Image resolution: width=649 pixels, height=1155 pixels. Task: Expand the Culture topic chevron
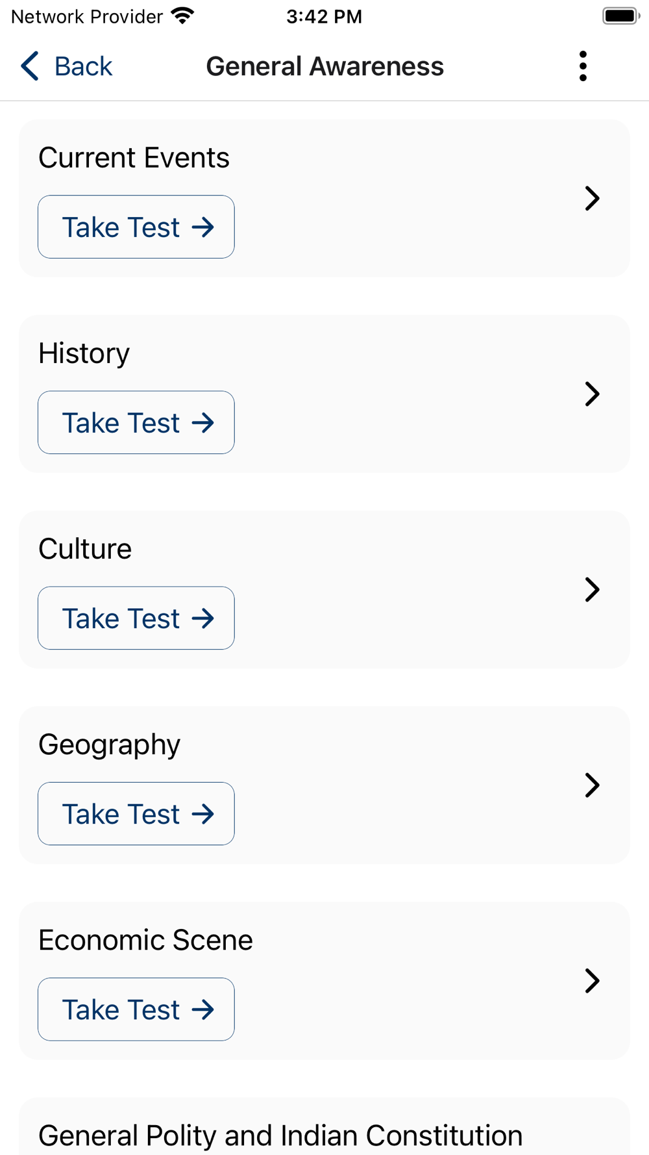(x=592, y=589)
